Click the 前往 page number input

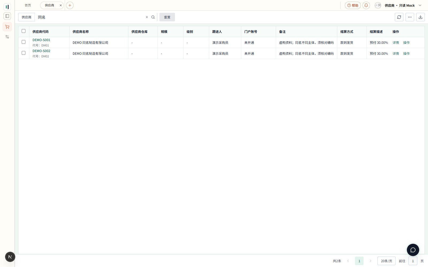click(413, 261)
